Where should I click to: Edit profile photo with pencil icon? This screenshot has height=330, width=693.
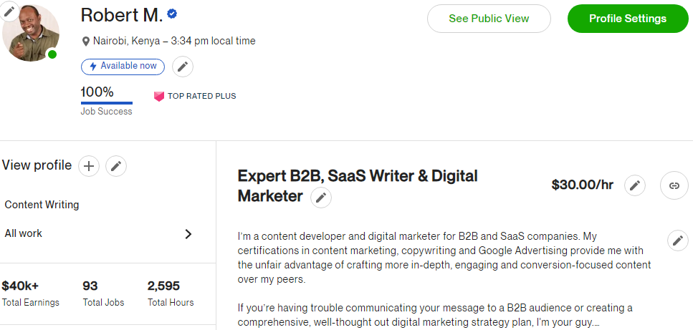click(x=9, y=11)
